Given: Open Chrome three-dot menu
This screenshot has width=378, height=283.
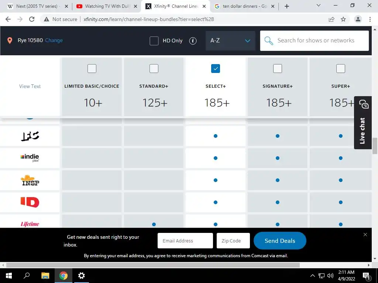Looking at the screenshot, I should point(370,19).
